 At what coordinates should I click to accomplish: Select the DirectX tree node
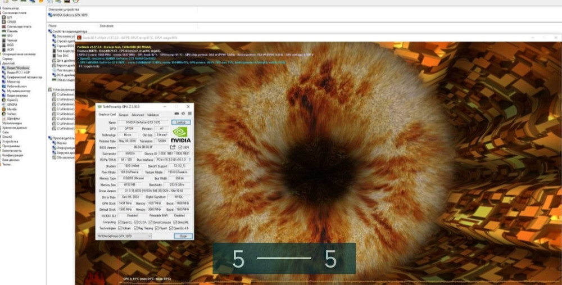(x=7, y=136)
